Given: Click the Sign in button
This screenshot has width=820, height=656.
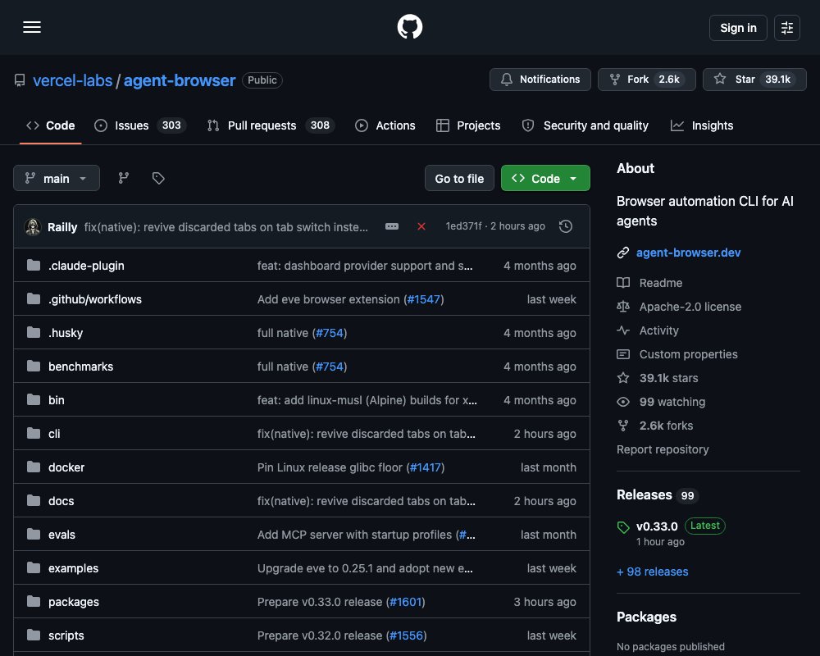Looking at the screenshot, I should click(738, 28).
